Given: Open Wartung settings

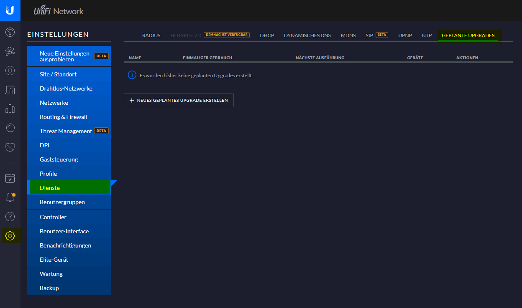Looking at the screenshot, I should [x=69, y=274].
